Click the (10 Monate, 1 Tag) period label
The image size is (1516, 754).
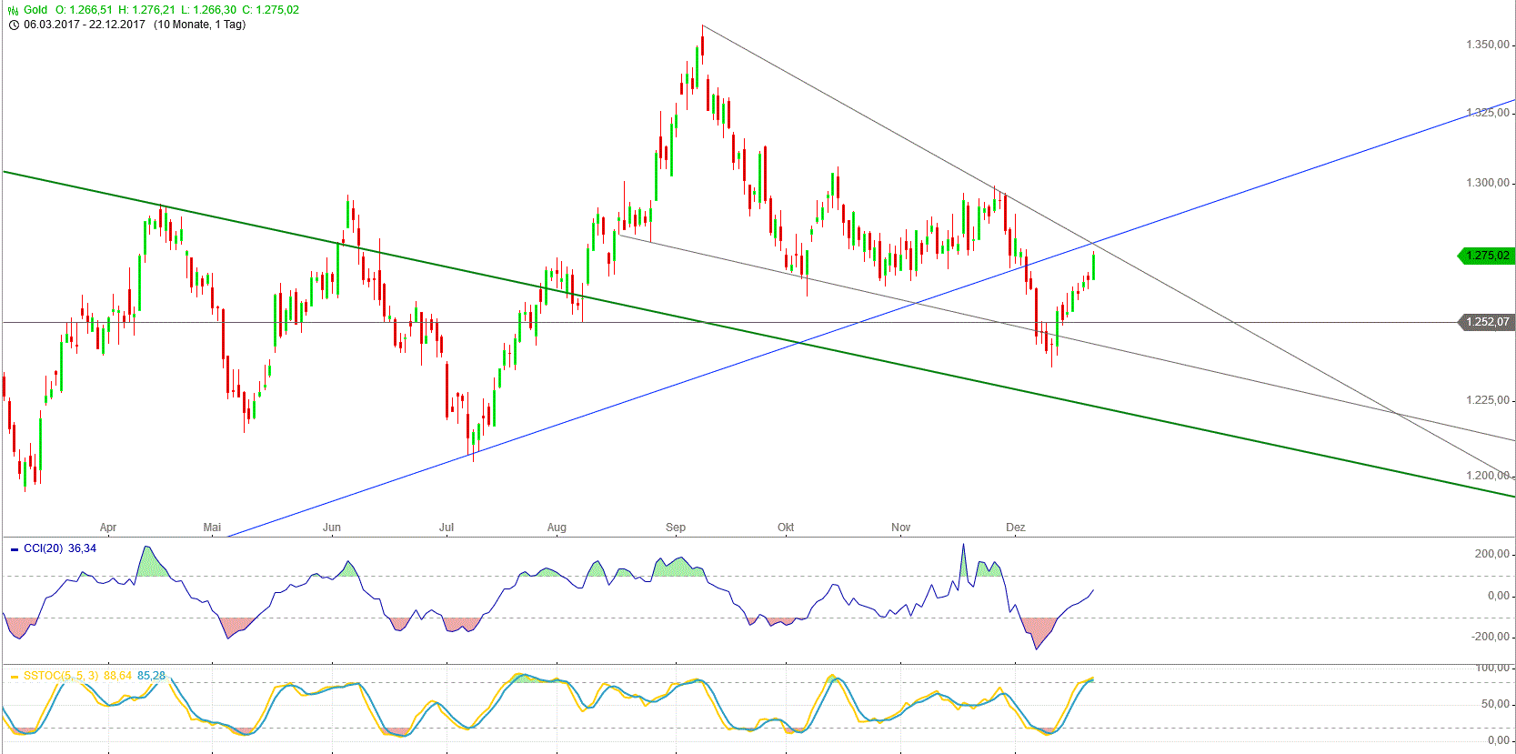[199, 25]
